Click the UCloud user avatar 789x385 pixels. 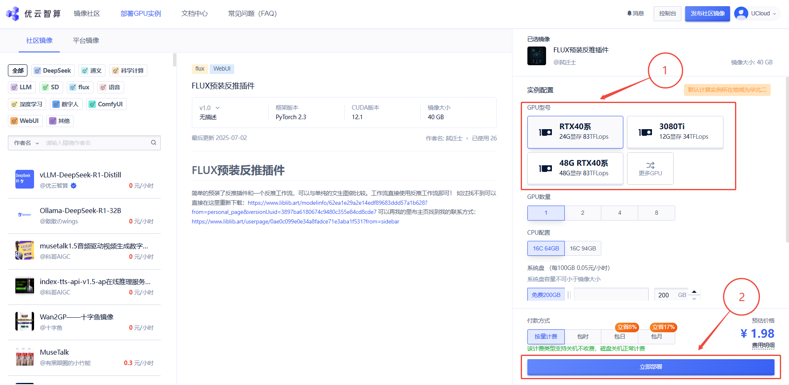(x=741, y=13)
